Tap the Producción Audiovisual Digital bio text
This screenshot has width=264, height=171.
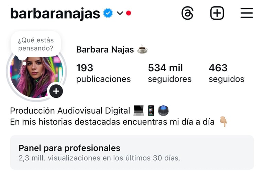70,111
